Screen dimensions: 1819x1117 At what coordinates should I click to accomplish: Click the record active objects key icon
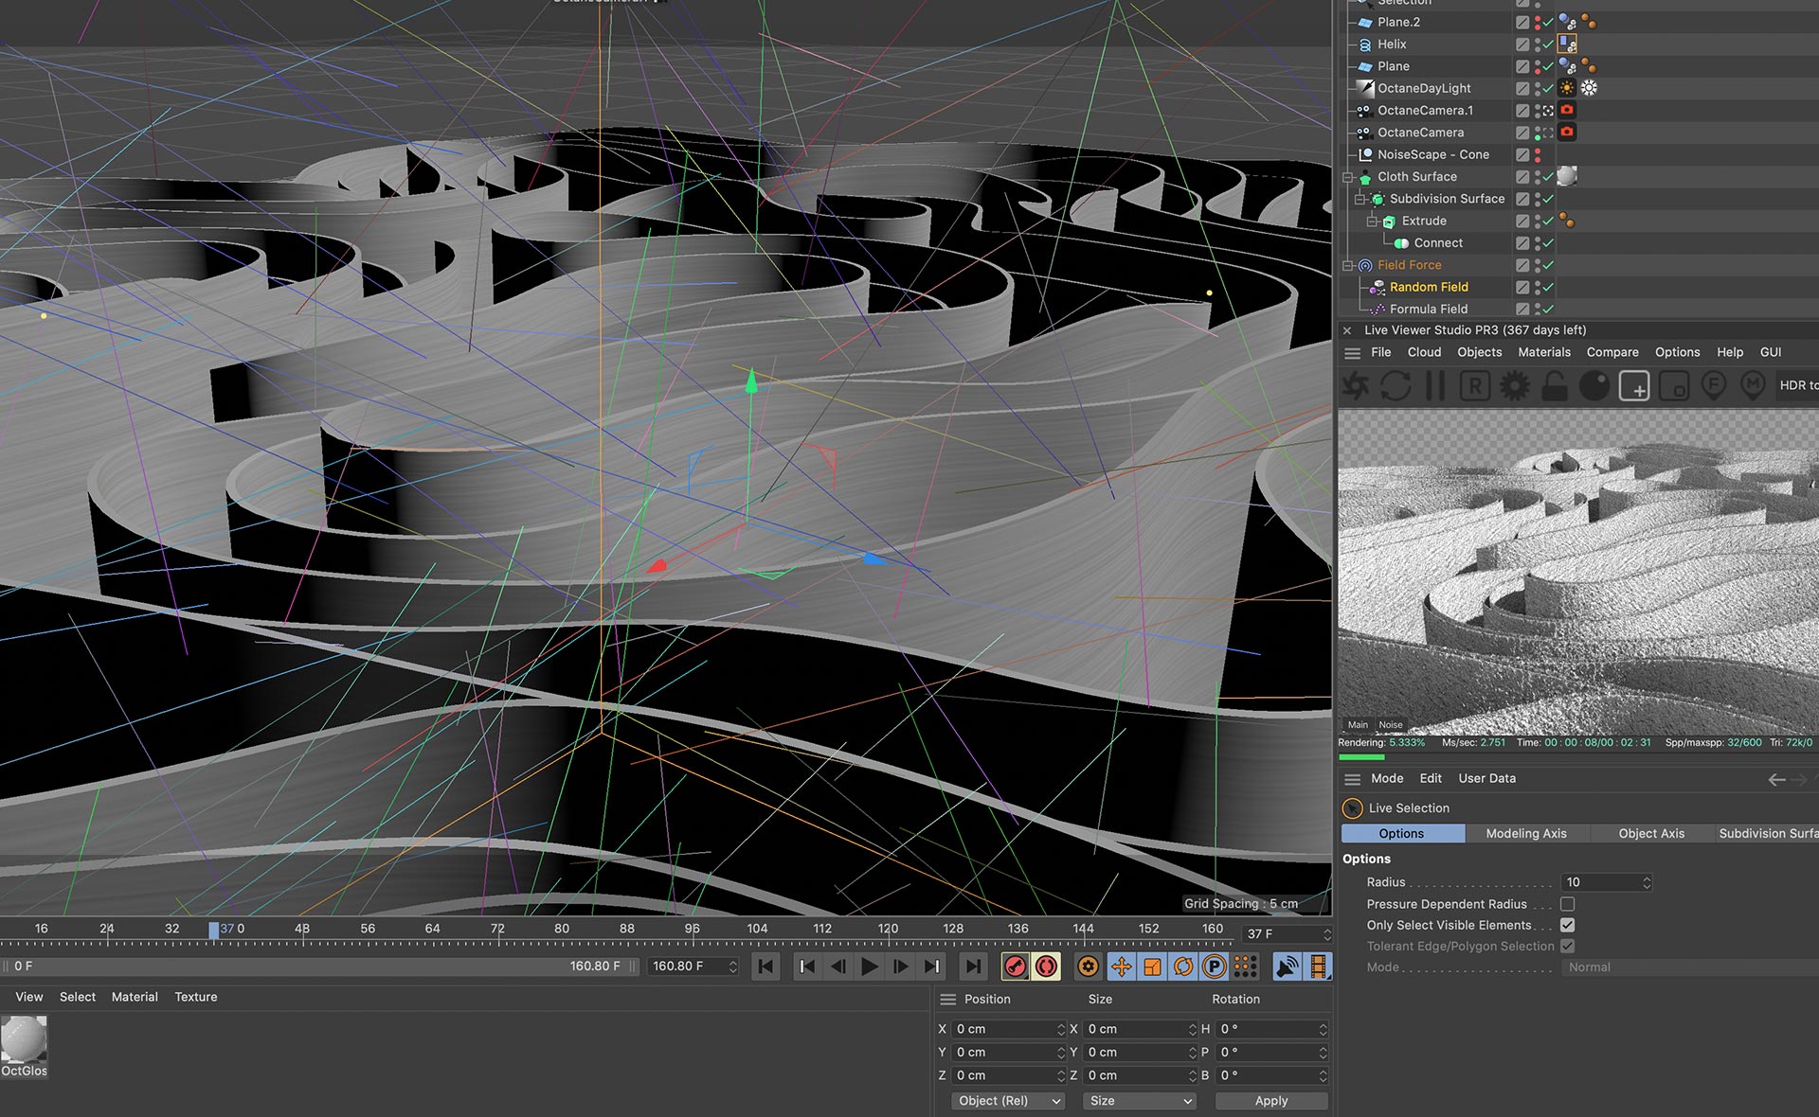(1015, 966)
